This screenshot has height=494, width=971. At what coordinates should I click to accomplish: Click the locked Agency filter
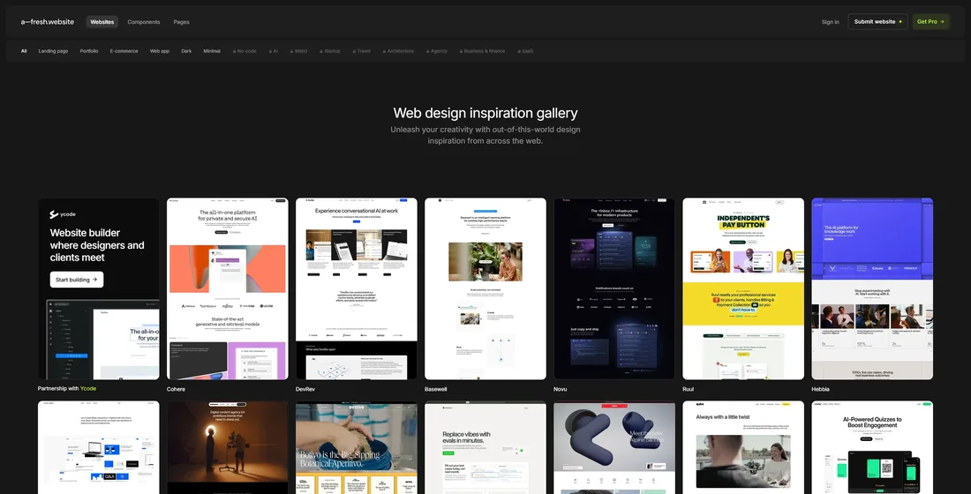[437, 51]
